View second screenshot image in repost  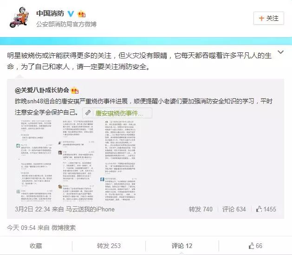(x=76, y=160)
